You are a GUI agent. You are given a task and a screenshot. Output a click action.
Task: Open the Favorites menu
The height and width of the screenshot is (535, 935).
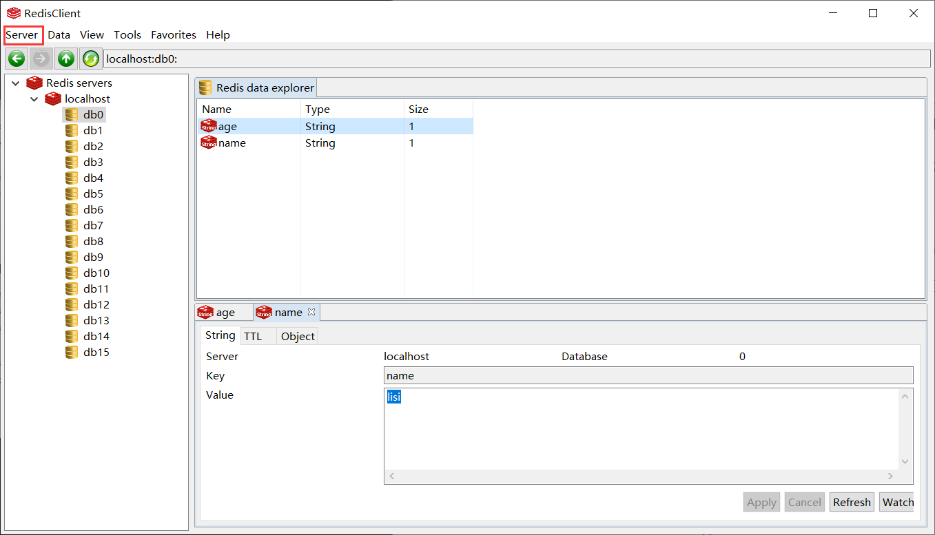pos(174,34)
